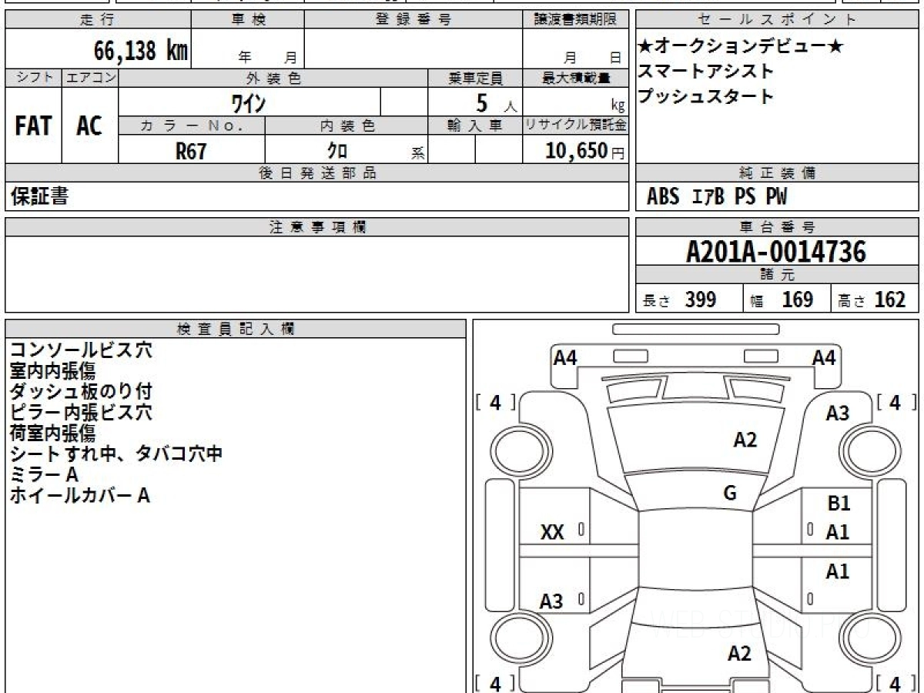The image size is (924, 693).
Task: Click the カラーNo. header
Action: click(x=192, y=126)
